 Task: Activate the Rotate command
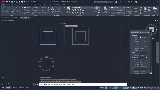[35, 8]
